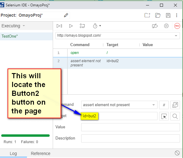Click the Selenium IDE logo in title bar
This screenshot has width=183, height=158.
click(2, 5)
